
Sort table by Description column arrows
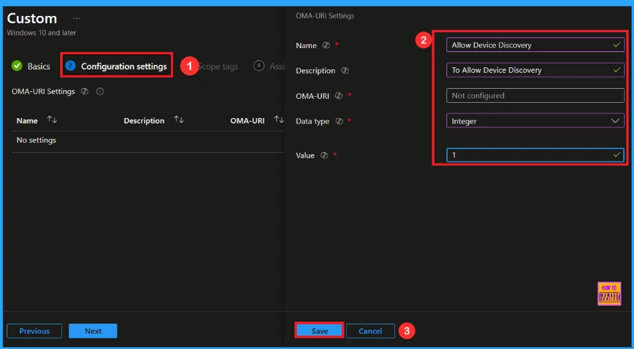pyautogui.click(x=179, y=119)
